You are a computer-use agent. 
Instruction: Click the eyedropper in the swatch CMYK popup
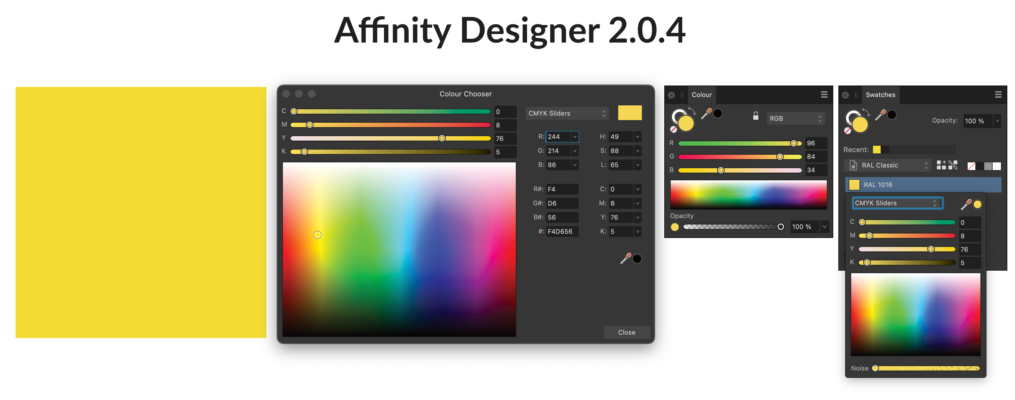[x=966, y=204]
